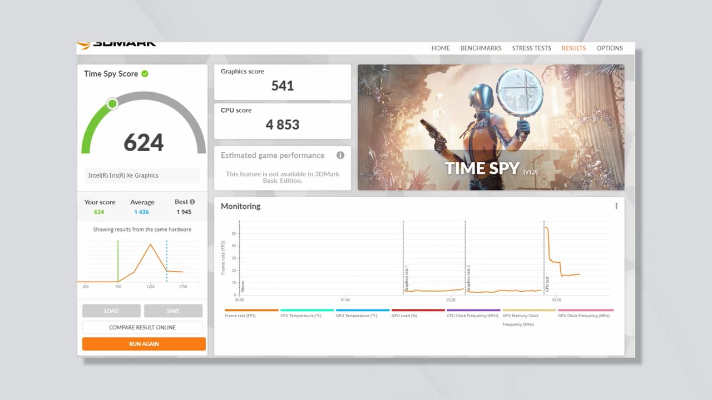Click COMPARE RESULT ONLINE button

tap(142, 327)
